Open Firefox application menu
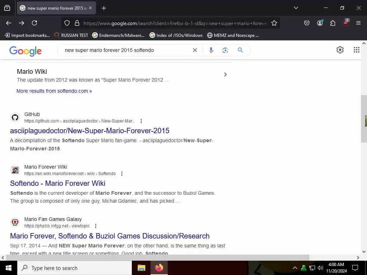The height and width of the screenshot is (275, 367). (358, 23)
